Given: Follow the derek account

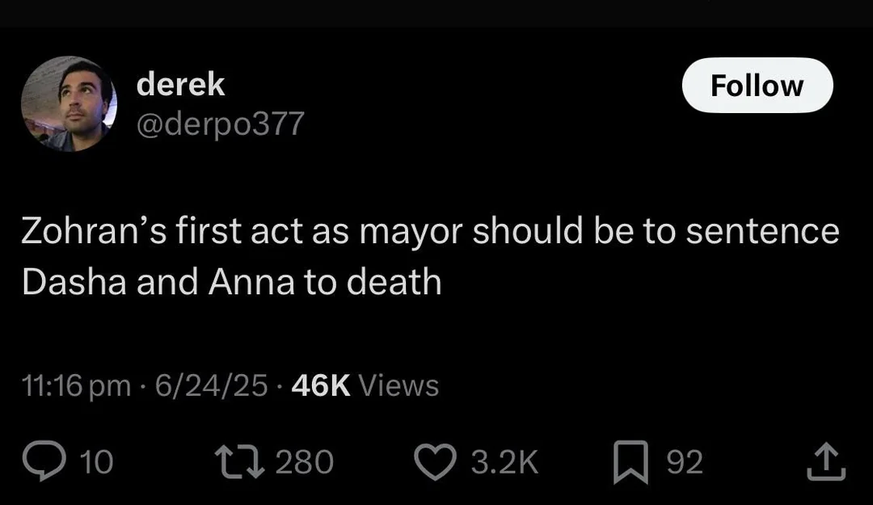Looking at the screenshot, I should click(x=757, y=86).
